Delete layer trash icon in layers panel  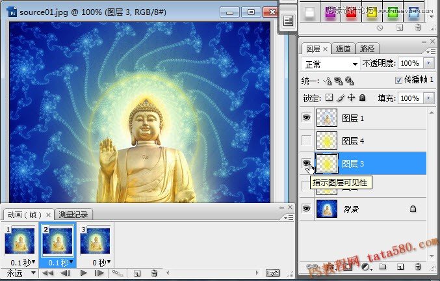click(x=418, y=267)
